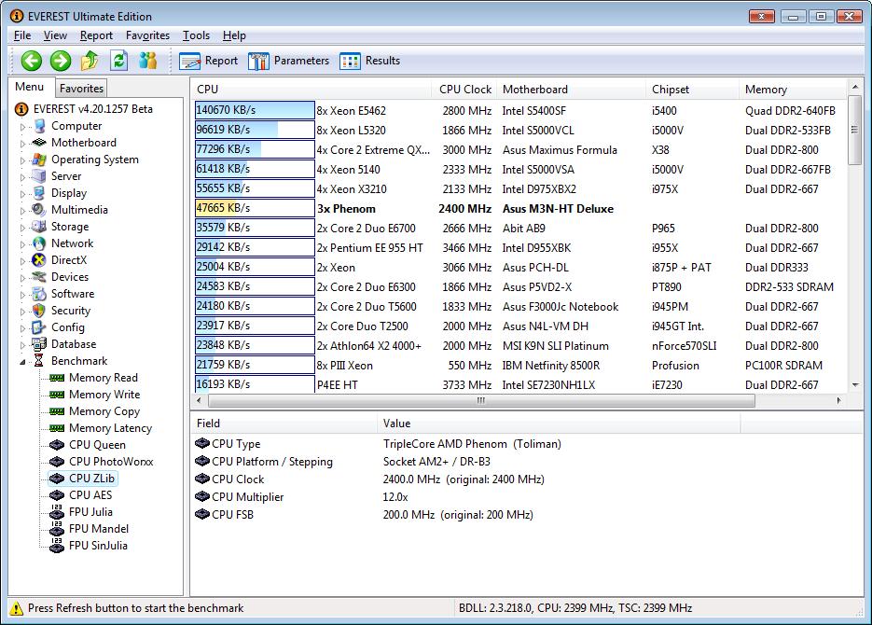Click the Memory column header
This screenshot has height=625, width=872.
(x=793, y=89)
